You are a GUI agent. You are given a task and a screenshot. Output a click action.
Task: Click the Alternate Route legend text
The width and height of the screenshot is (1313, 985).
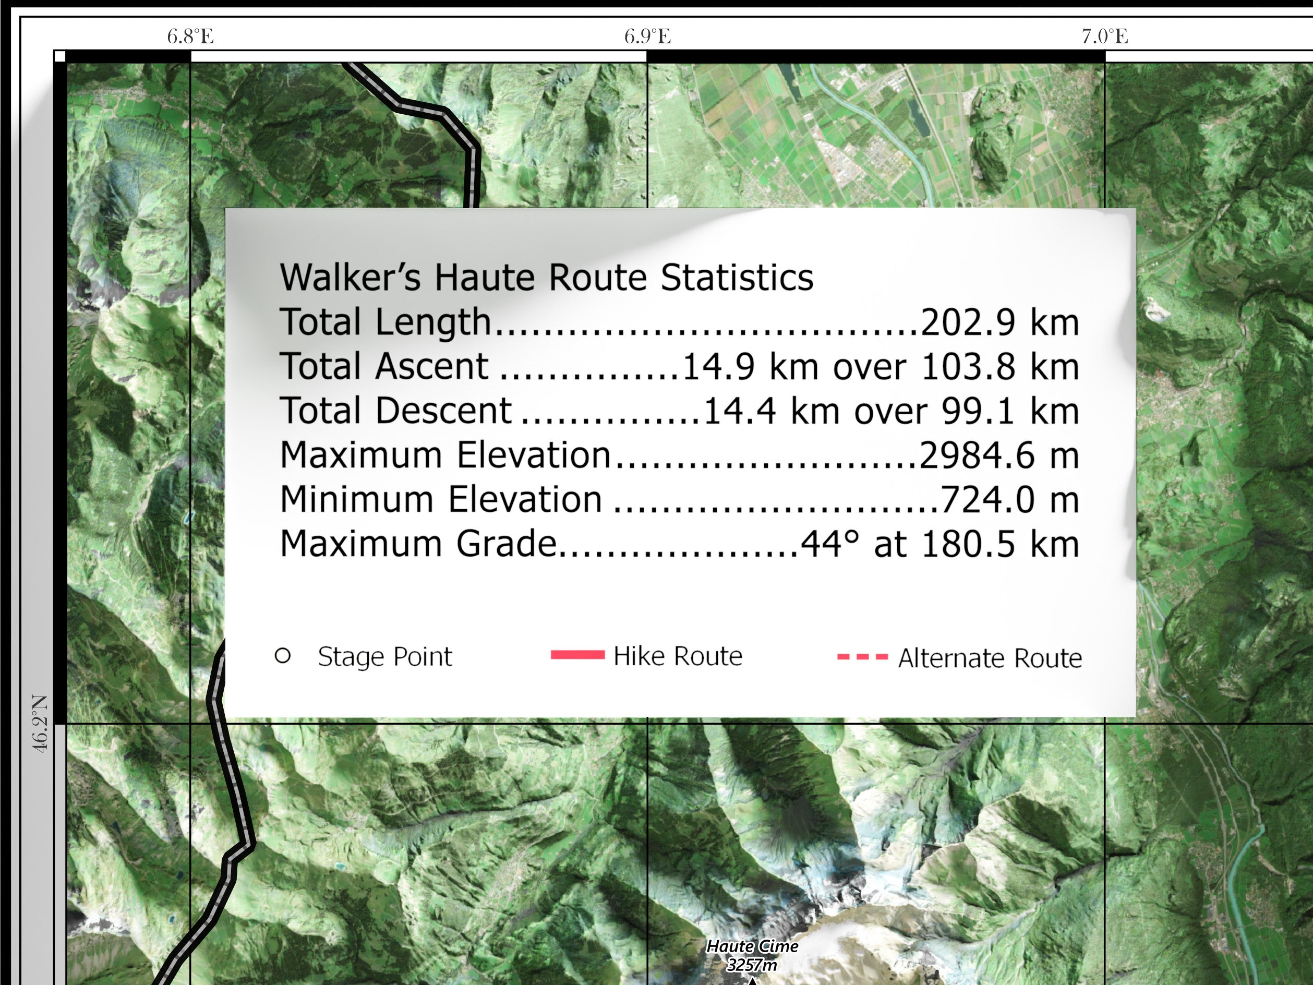(x=990, y=658)
